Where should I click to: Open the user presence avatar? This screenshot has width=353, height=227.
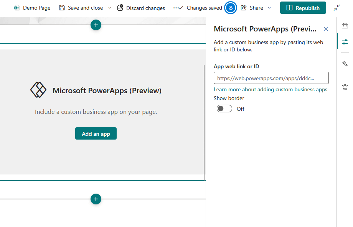click(x=231, y=8)
